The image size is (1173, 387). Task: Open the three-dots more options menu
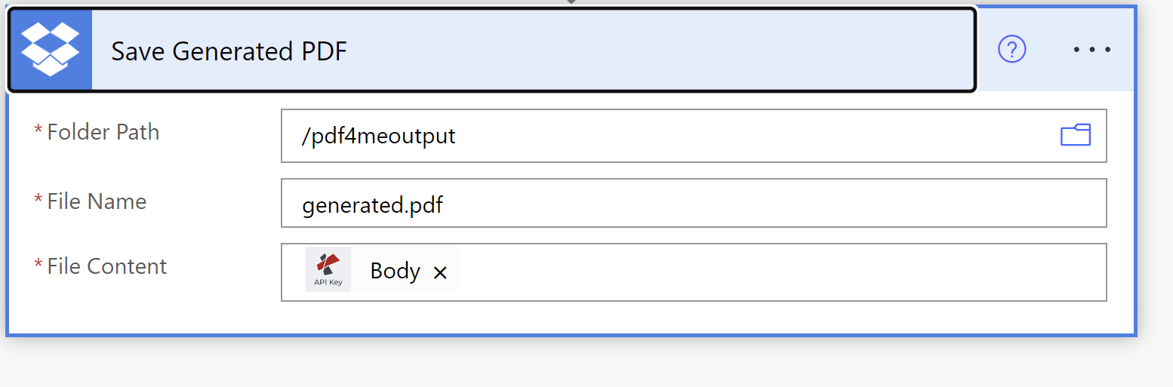pyautogui.click(x=1091, y=50)
